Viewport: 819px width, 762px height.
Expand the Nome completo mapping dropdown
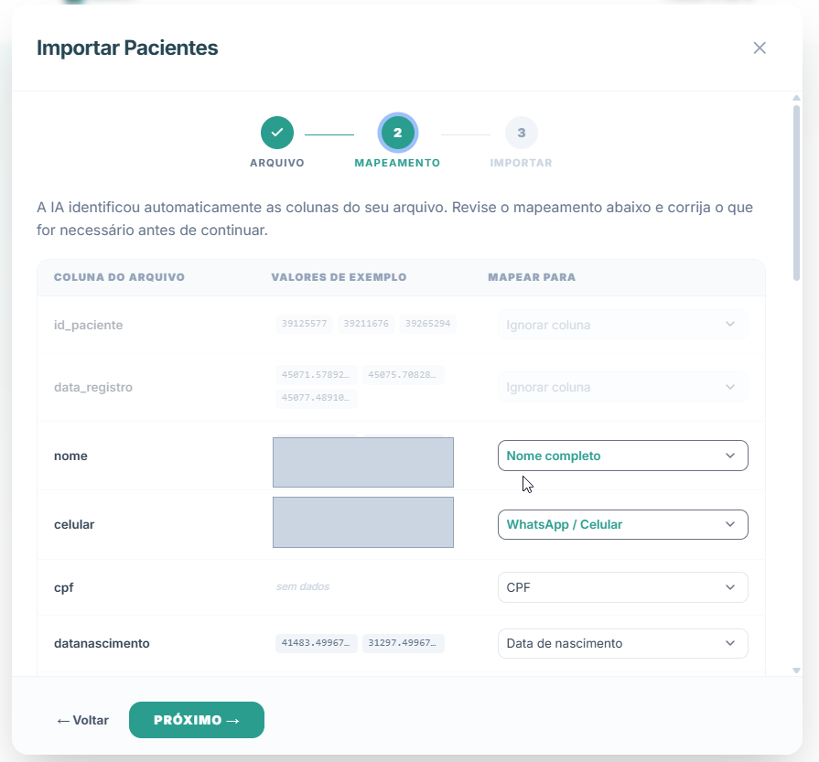(622, 456)
